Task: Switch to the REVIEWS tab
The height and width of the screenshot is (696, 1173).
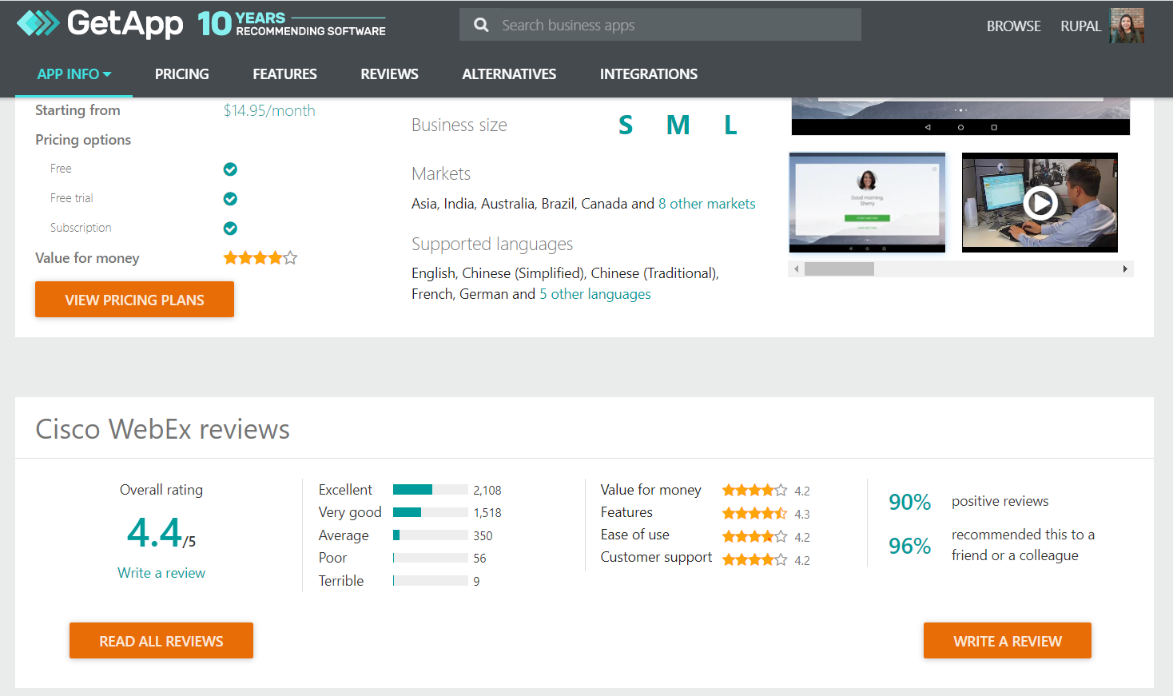Action: (x=389, y=74)
